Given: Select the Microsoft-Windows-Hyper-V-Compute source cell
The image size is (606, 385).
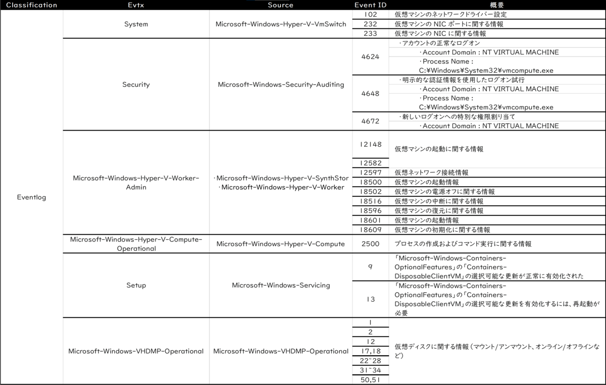Looking at the screenshot, I should [281, 244].
